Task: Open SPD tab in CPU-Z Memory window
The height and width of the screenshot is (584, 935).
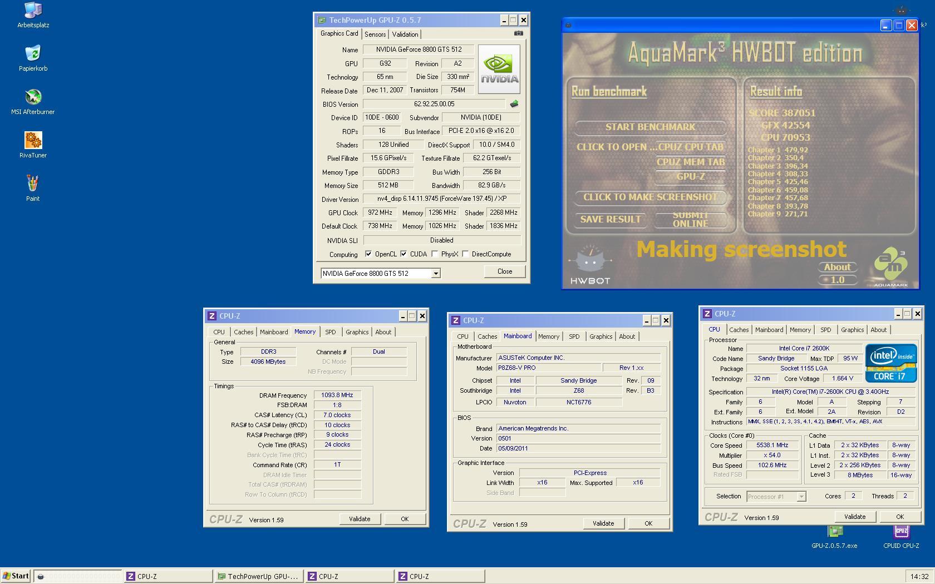Action: point(331,332)
